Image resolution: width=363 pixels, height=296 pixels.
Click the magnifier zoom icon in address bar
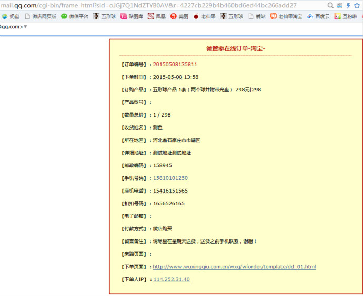point(330,5)
